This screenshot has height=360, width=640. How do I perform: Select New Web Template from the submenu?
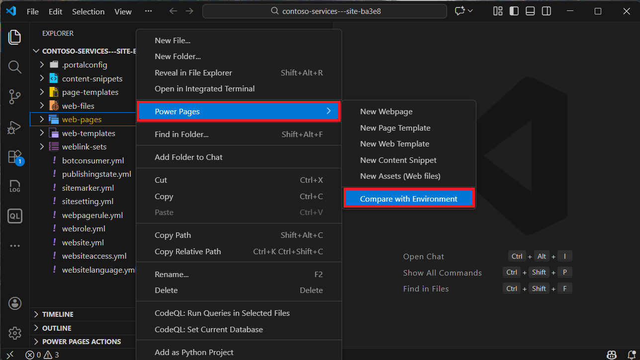click(x=394, y=144)
